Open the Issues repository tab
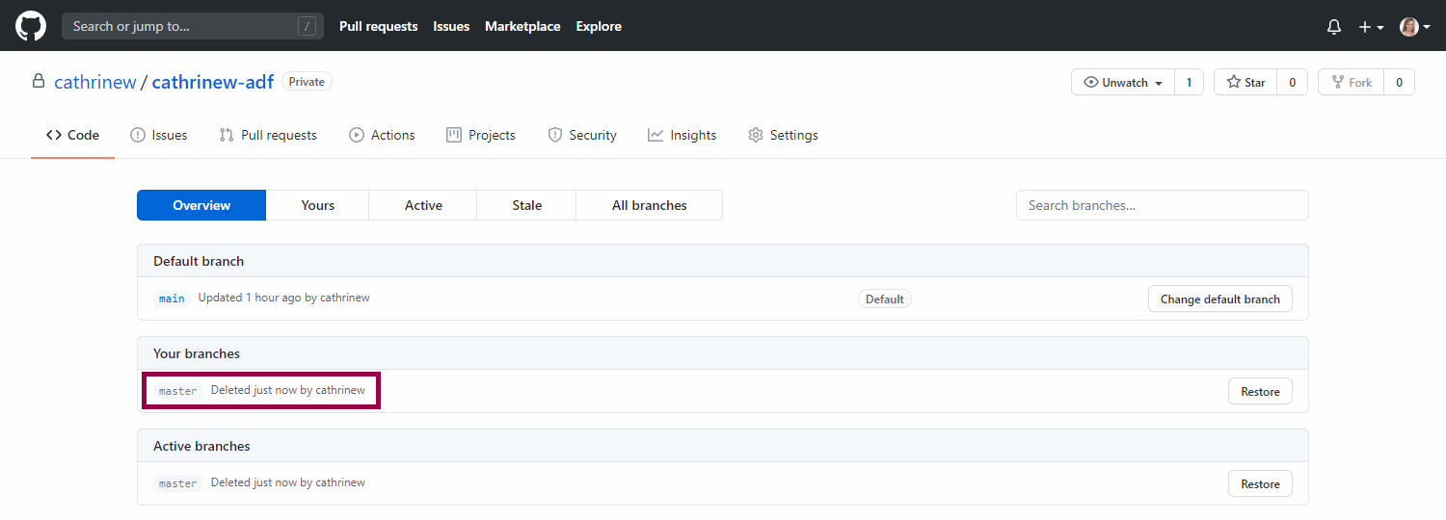 [x=159, y=135]
